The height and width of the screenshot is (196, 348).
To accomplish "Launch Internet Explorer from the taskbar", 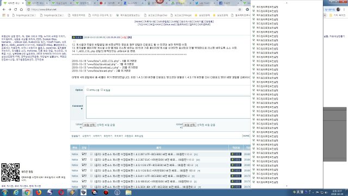I will (16, 192).
